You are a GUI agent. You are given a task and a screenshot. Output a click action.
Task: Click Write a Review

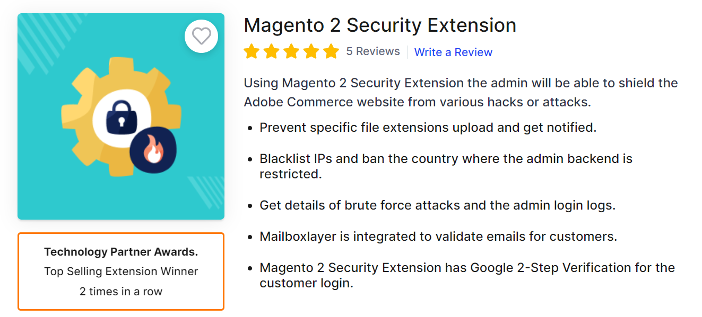tap(453, 51)
